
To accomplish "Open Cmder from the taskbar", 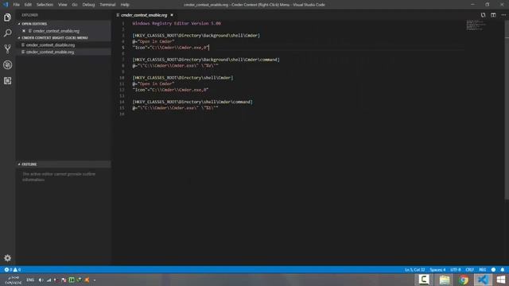I will tap(424, 280).
